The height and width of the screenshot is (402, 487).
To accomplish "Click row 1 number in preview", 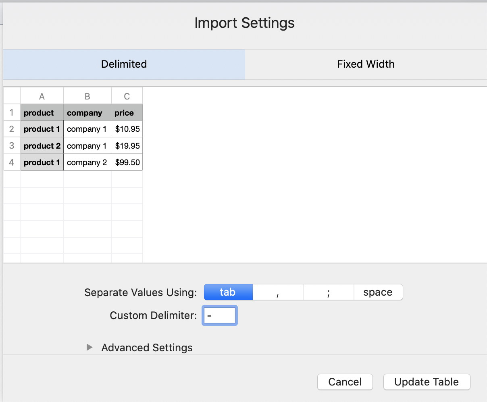I will tap(12, 112).
